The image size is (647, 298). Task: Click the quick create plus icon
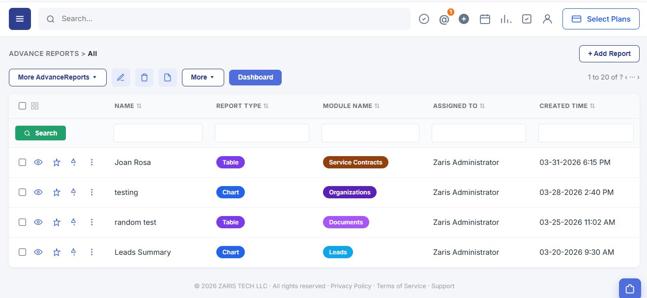(464, 19)
